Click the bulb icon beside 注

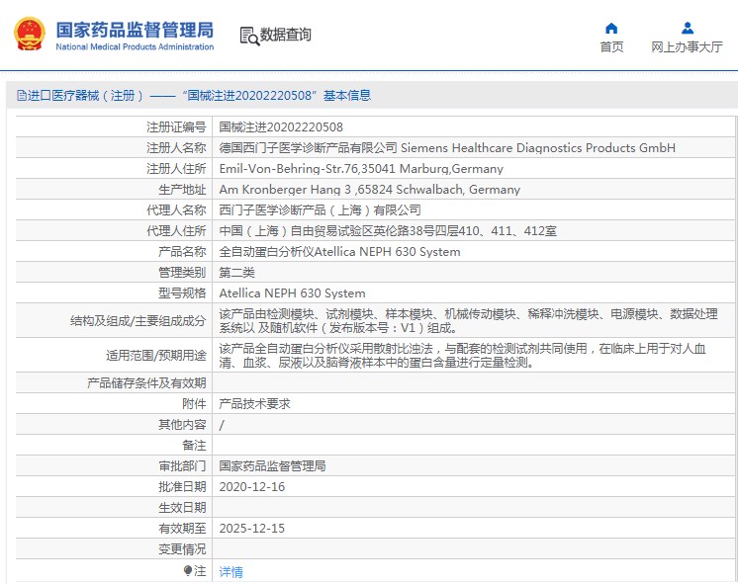click(x=188, y=571)
